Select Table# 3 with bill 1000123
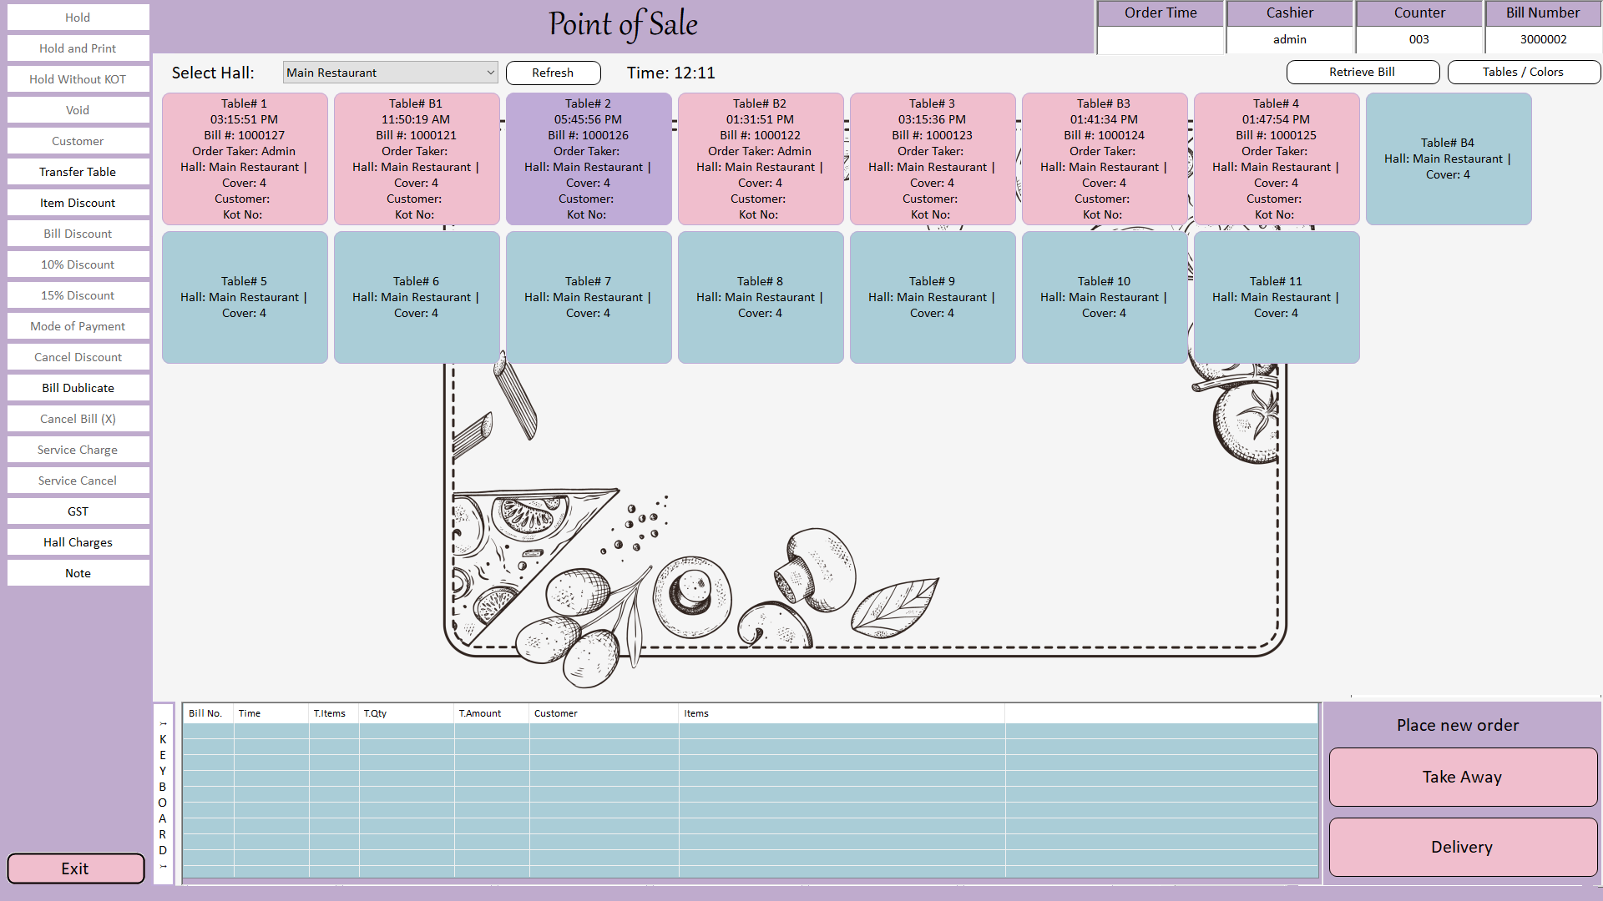 933,159
